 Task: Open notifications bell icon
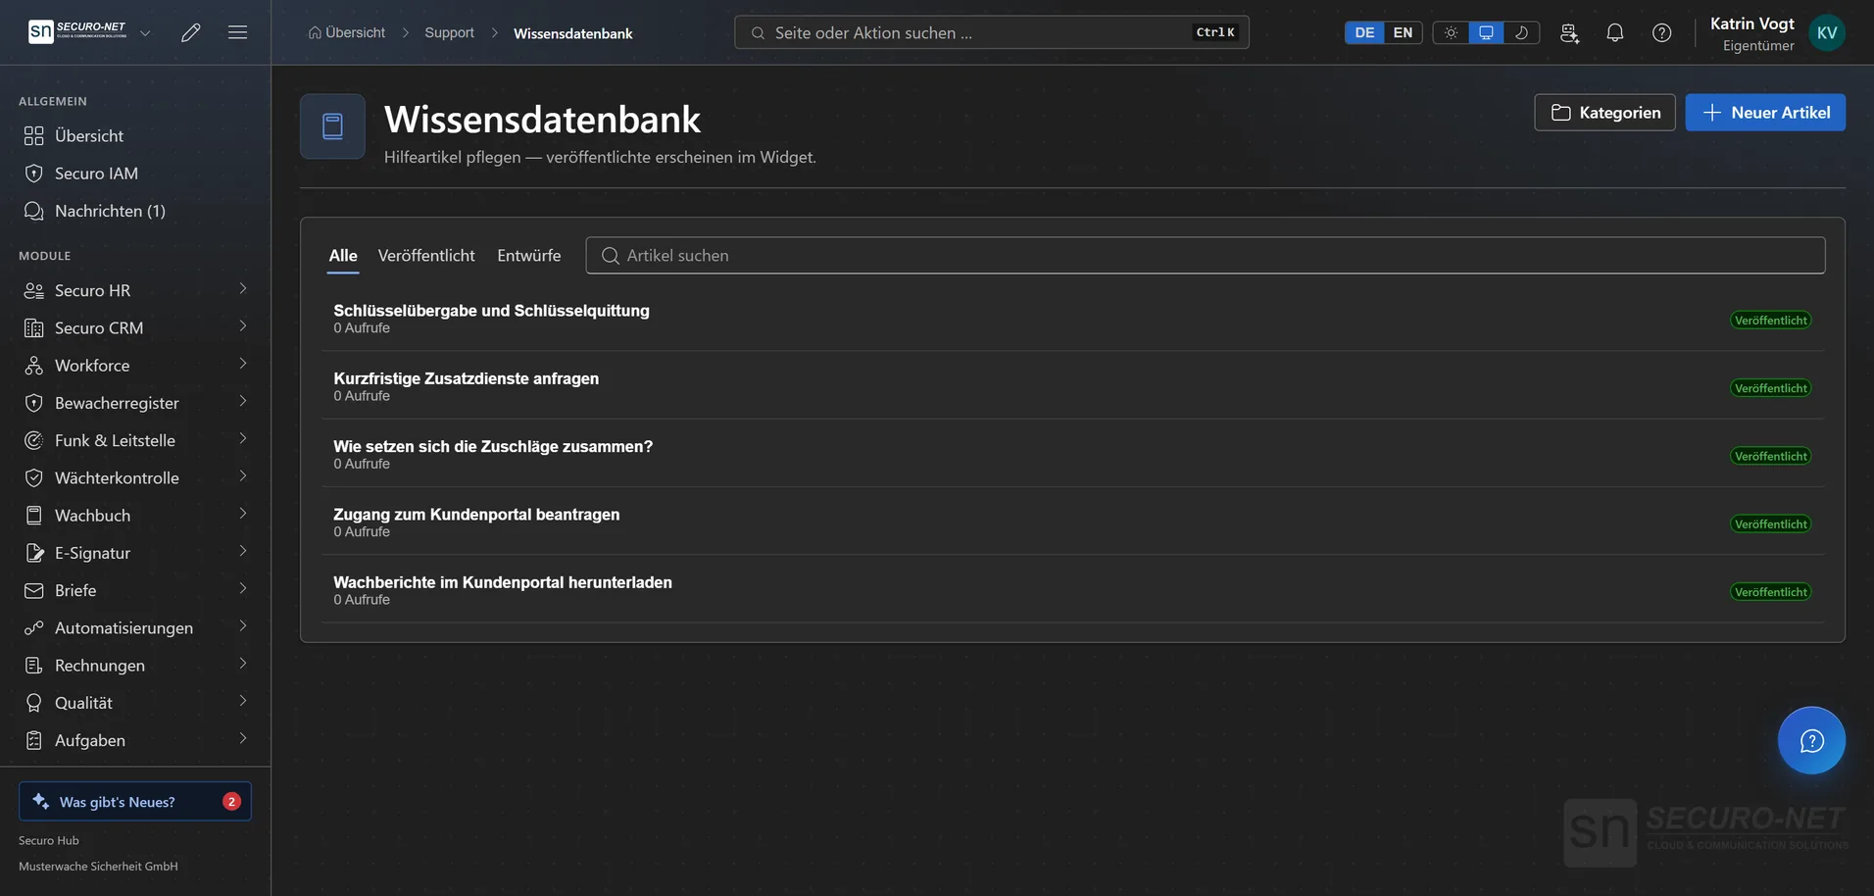click(x=1615, y=32)
